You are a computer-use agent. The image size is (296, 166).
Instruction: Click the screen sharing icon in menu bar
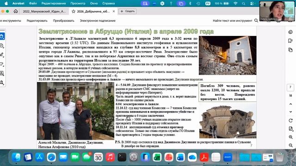[145, 3]
